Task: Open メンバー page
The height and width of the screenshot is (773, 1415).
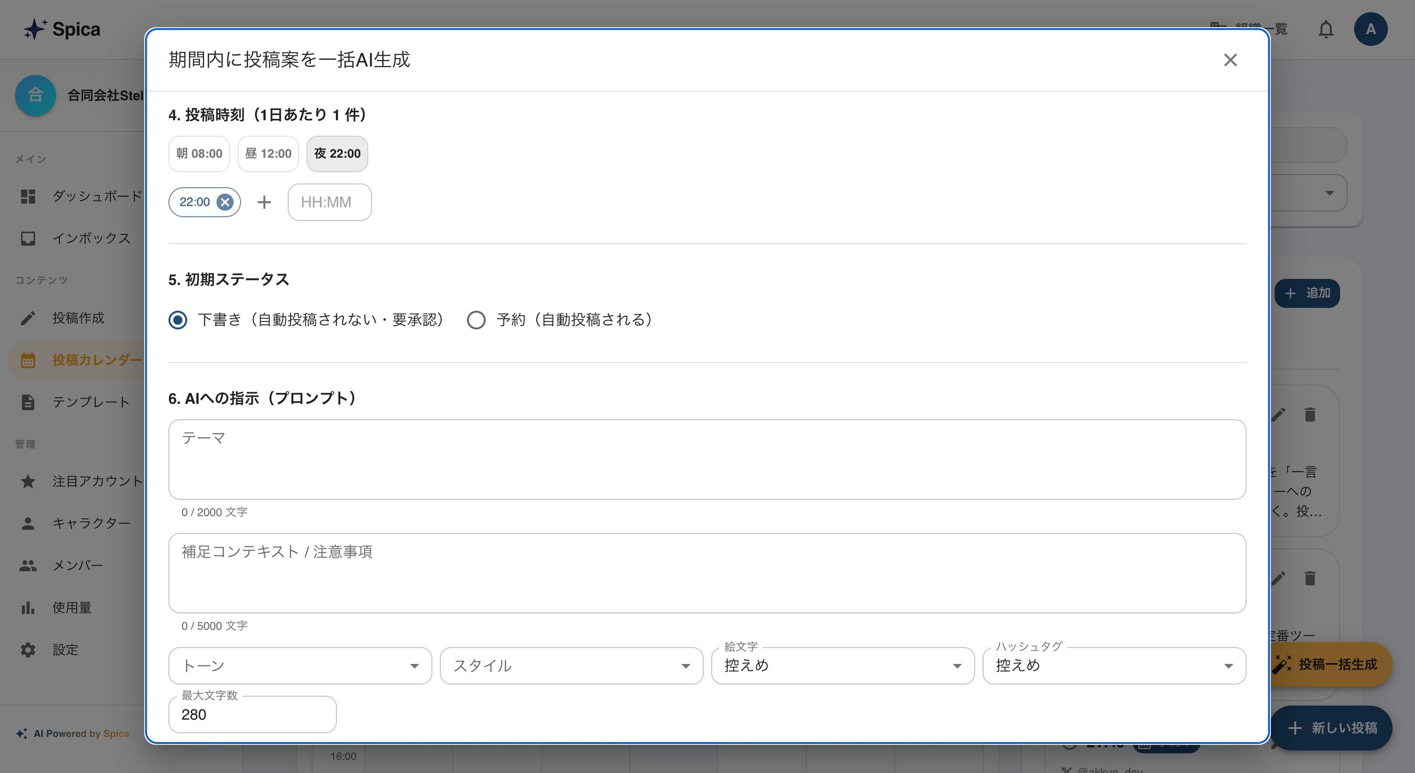Action: [x=77, y=565]
